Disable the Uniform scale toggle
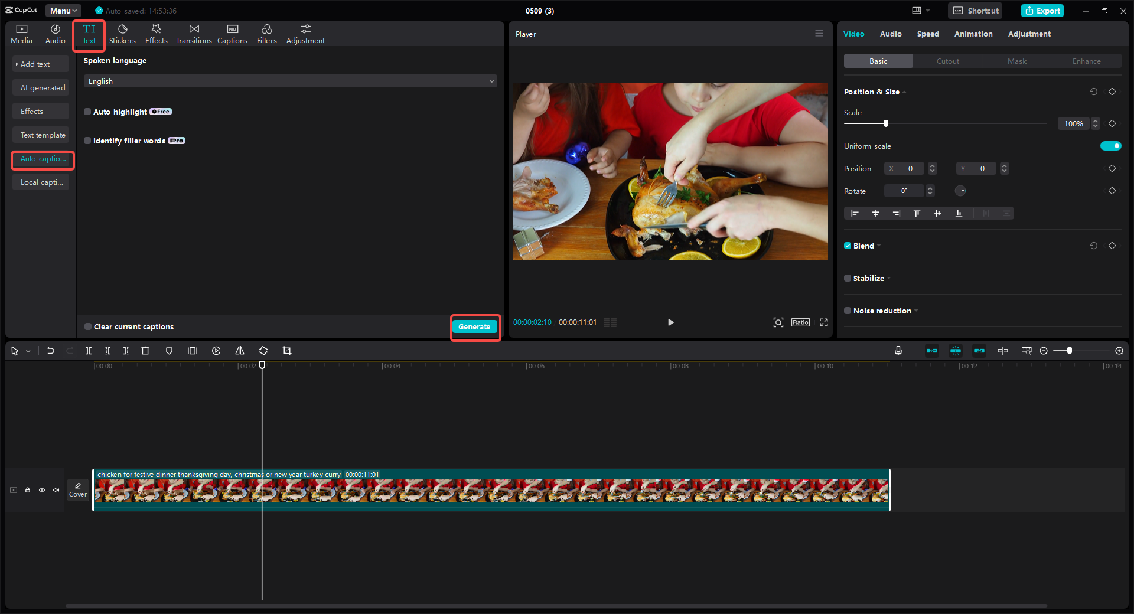 [1110, 146]
